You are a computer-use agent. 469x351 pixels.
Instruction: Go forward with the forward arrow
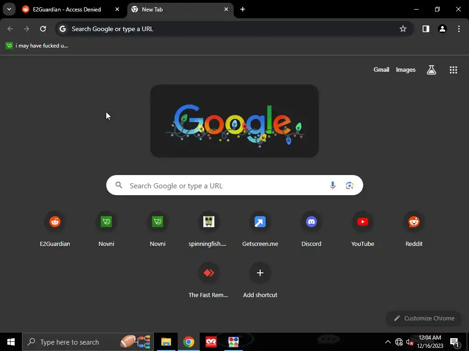coord(27,29)
